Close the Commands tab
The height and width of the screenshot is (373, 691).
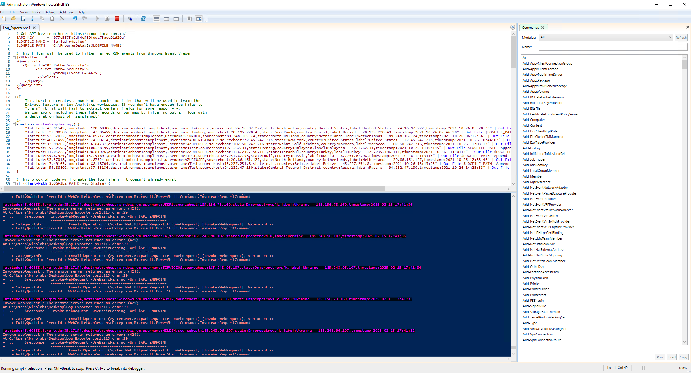542,28
